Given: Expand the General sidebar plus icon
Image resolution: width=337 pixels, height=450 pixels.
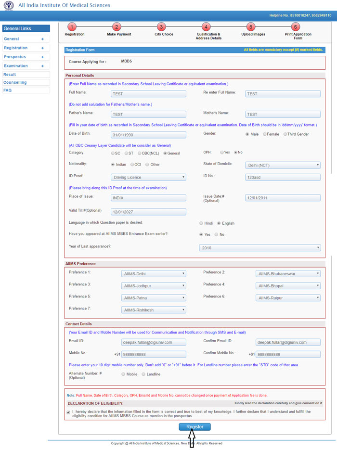Looking at the screenshot, I should click(x=42, y=39).
